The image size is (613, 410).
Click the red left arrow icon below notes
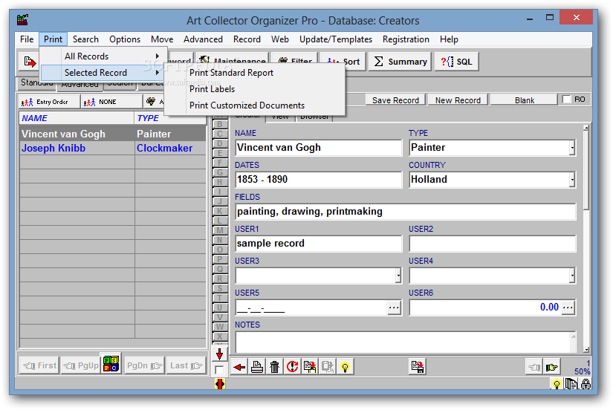tap(239, 367)
